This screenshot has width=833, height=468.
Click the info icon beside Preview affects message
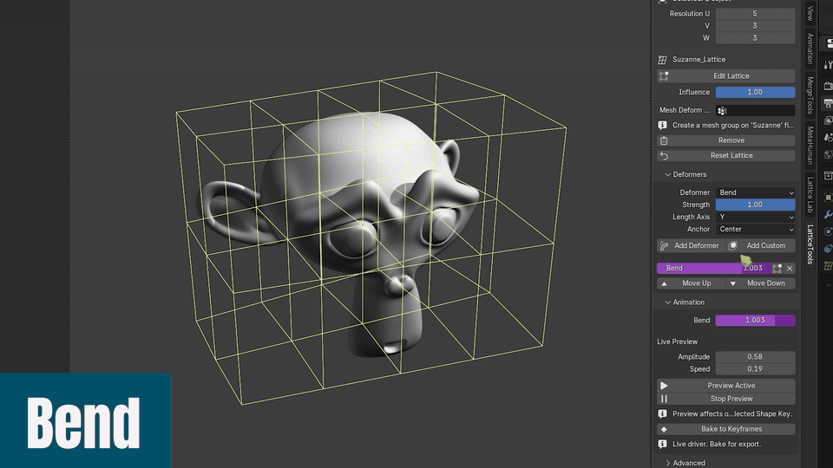pos(662,414)
